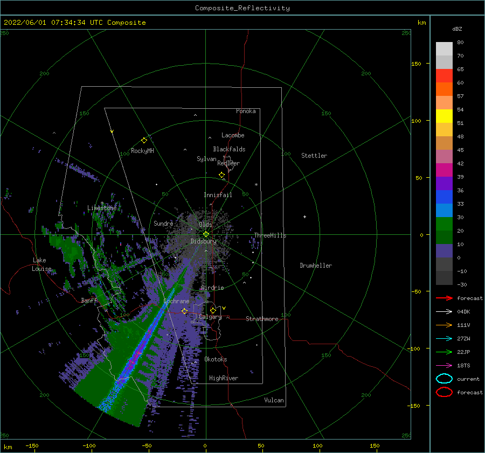Select the RedDeer label

[x=228, y=163]
